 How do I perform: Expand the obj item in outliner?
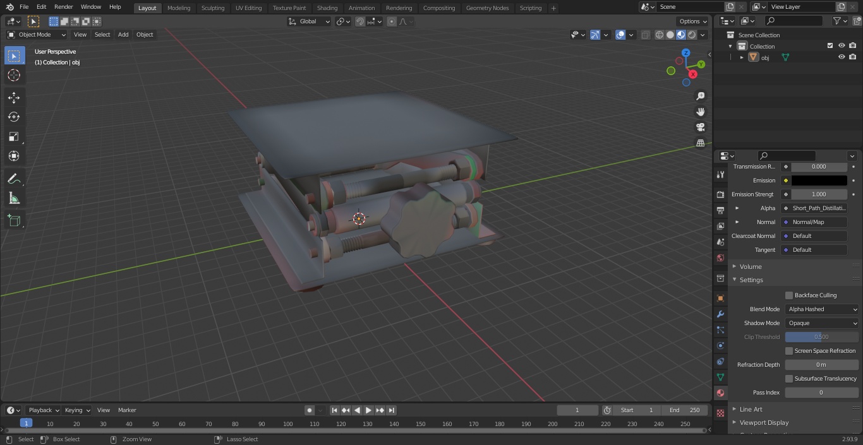click(742, 57)
